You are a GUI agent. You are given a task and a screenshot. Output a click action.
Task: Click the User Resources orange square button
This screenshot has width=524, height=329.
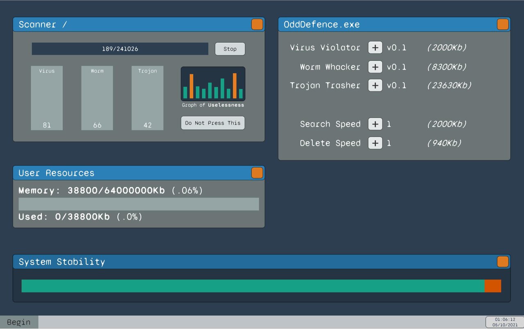pos(257,173)
